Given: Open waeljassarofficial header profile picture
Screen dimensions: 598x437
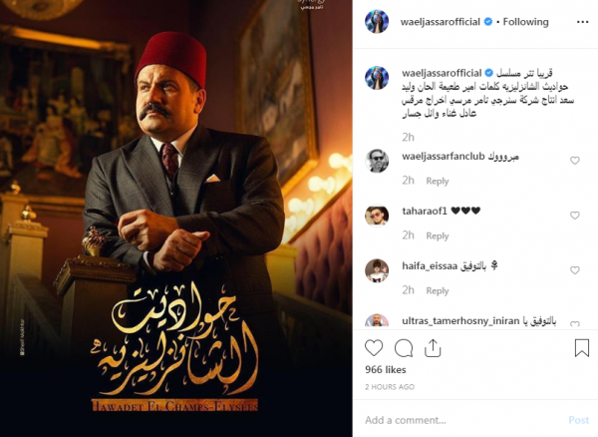Looking at the screenshot, I should pos(377,21).
